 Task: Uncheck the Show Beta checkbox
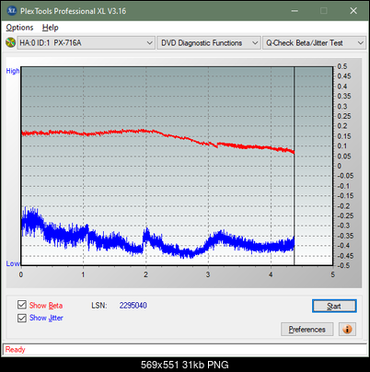[22, 305]
